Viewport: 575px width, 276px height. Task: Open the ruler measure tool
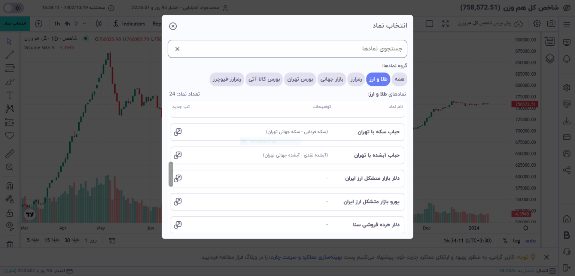[x=10, y=154]
